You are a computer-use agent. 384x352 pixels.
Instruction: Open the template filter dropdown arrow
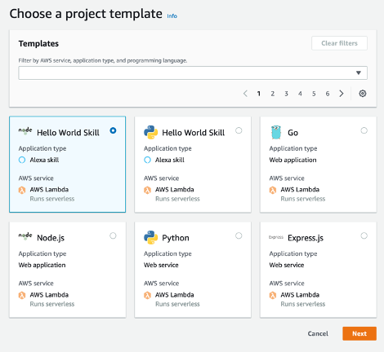click(x=359, y=73)
